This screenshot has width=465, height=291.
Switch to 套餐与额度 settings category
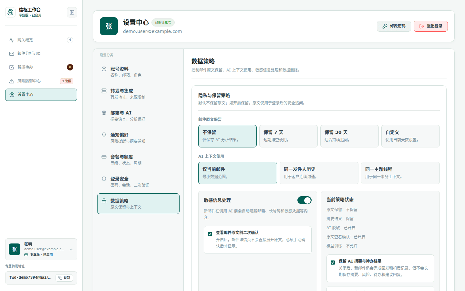click(138, 160)
